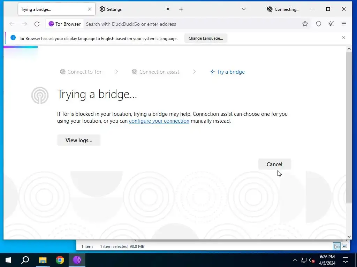This screenshot has width=357, height=267.
Task: Show hidden system tray icons
Action: point(295,260)
